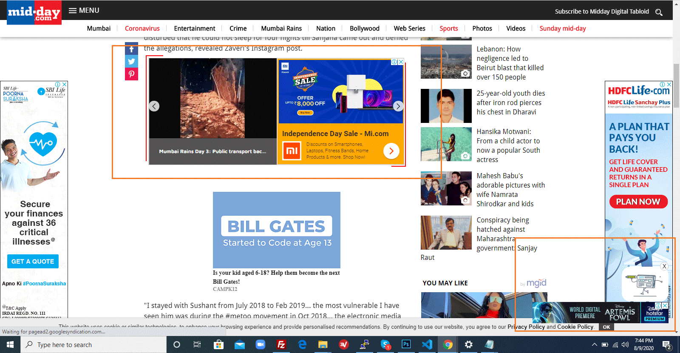The height and width of the screenshot is (353, 680).
Task: Click the Bill Gates coding ad banner
Action: (277, 230)
